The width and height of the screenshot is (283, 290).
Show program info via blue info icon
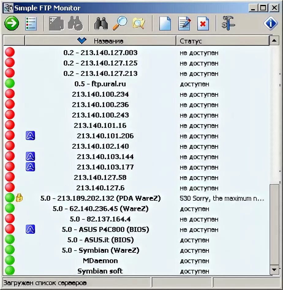270,24
